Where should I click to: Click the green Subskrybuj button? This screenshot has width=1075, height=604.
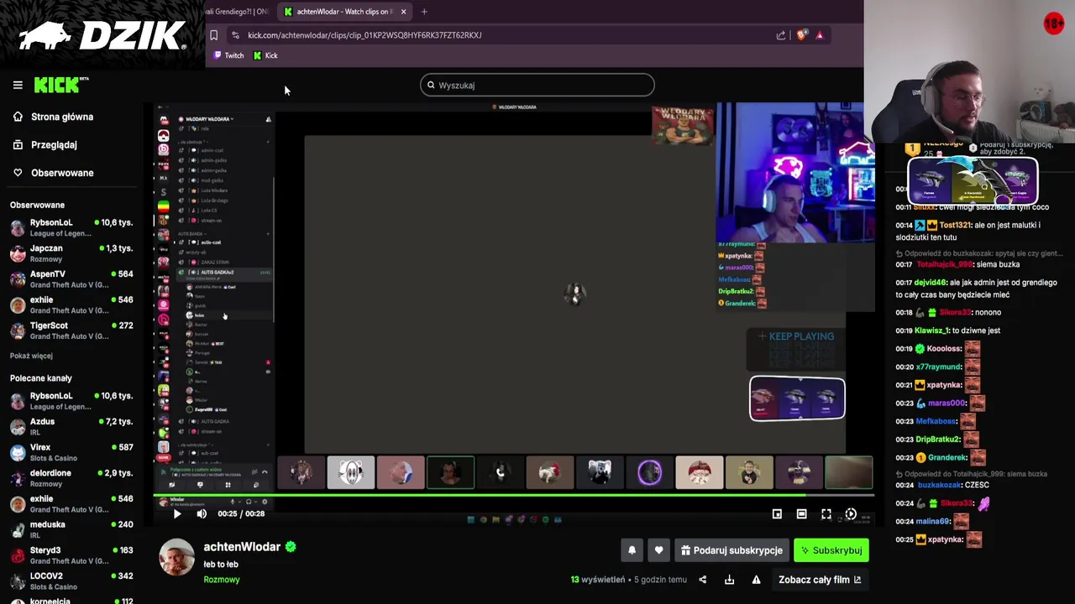tap(831, 550)
